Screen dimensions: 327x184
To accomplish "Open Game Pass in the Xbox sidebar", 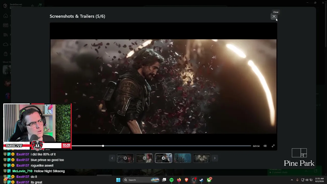I will (5, 25).
